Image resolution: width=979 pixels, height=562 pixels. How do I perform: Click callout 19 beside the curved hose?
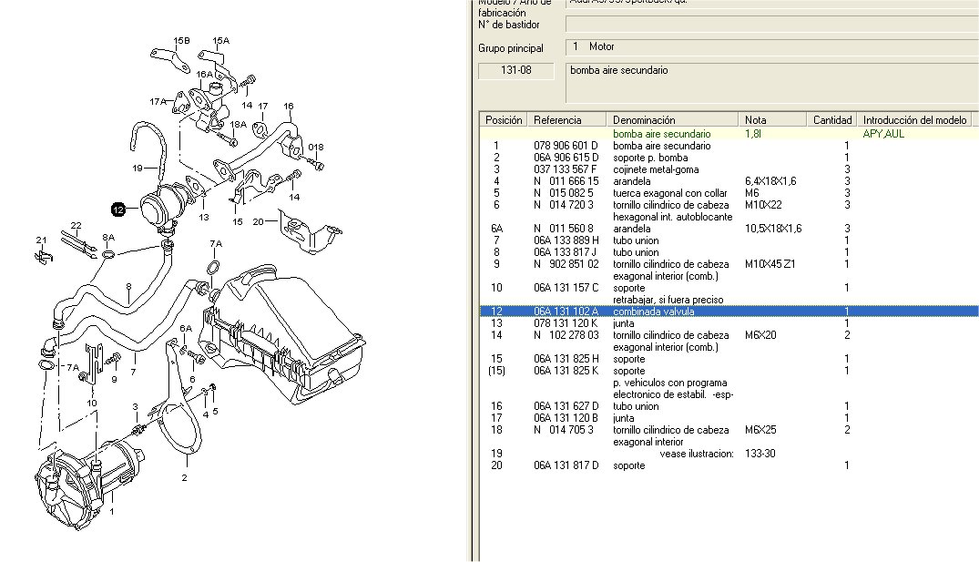(x=138, y=168)
